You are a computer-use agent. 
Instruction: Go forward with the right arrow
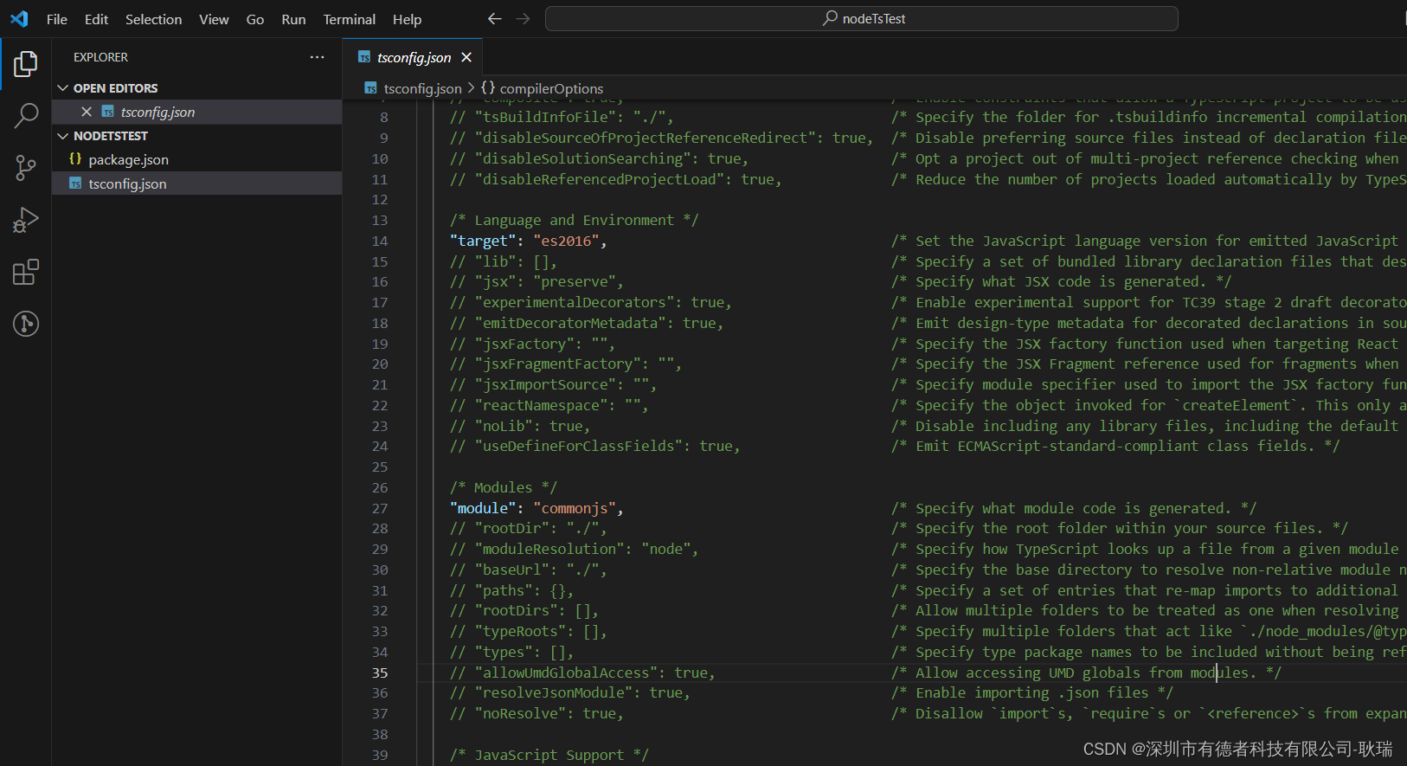pyautogui.click(x=523, y=18)
